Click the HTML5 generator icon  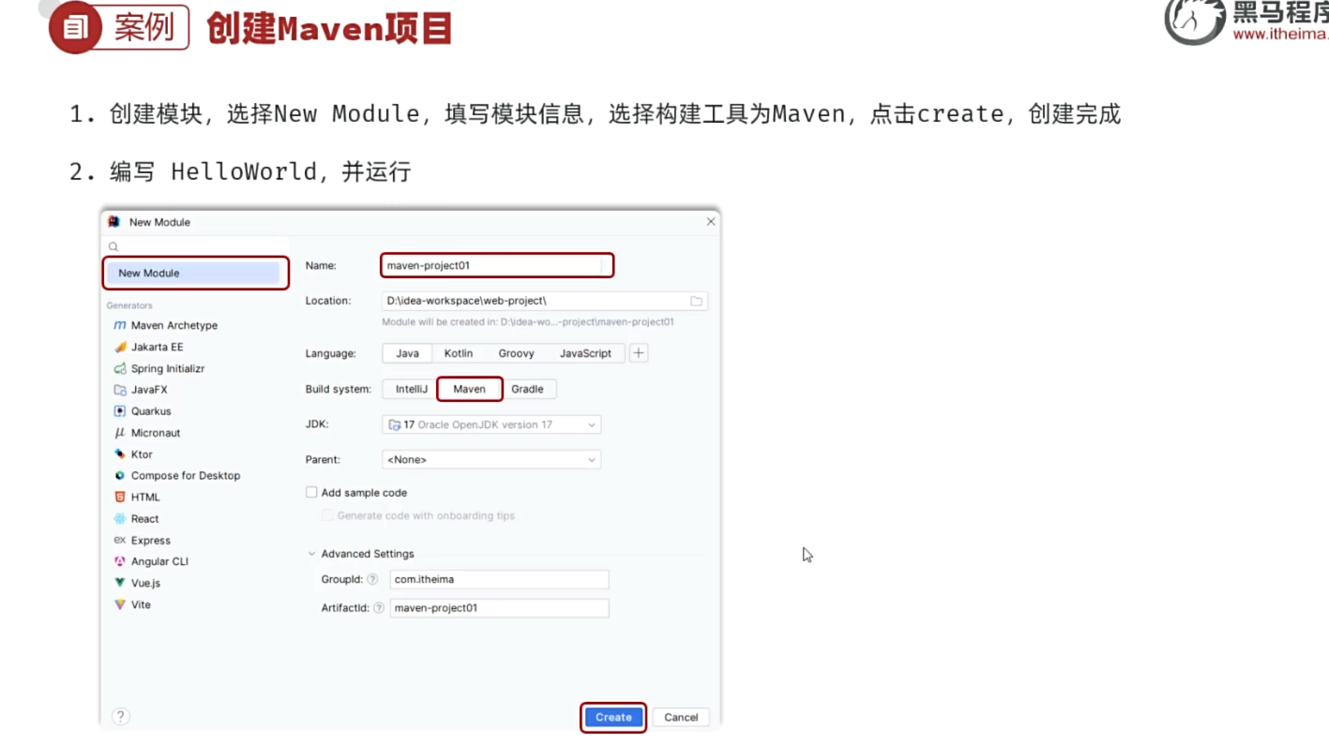click(x=120, y=498)
